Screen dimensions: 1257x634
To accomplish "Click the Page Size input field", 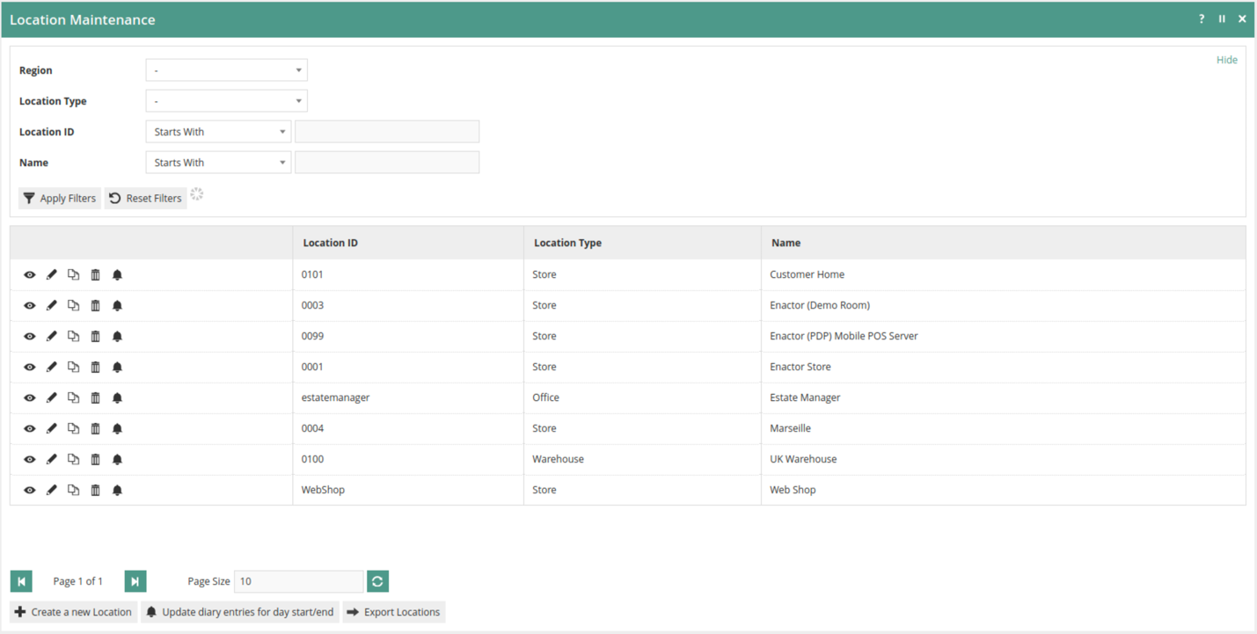I will pos(299,581).
